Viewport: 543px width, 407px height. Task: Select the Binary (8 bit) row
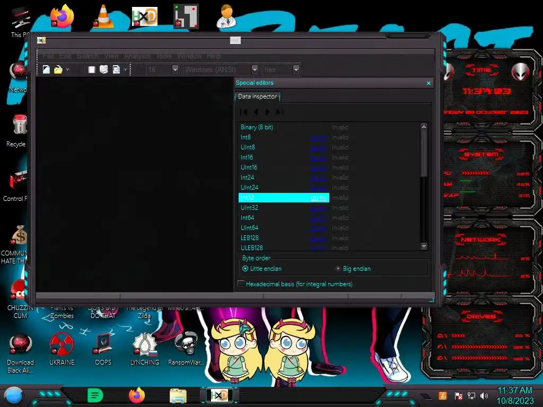(x=329, y=127)
